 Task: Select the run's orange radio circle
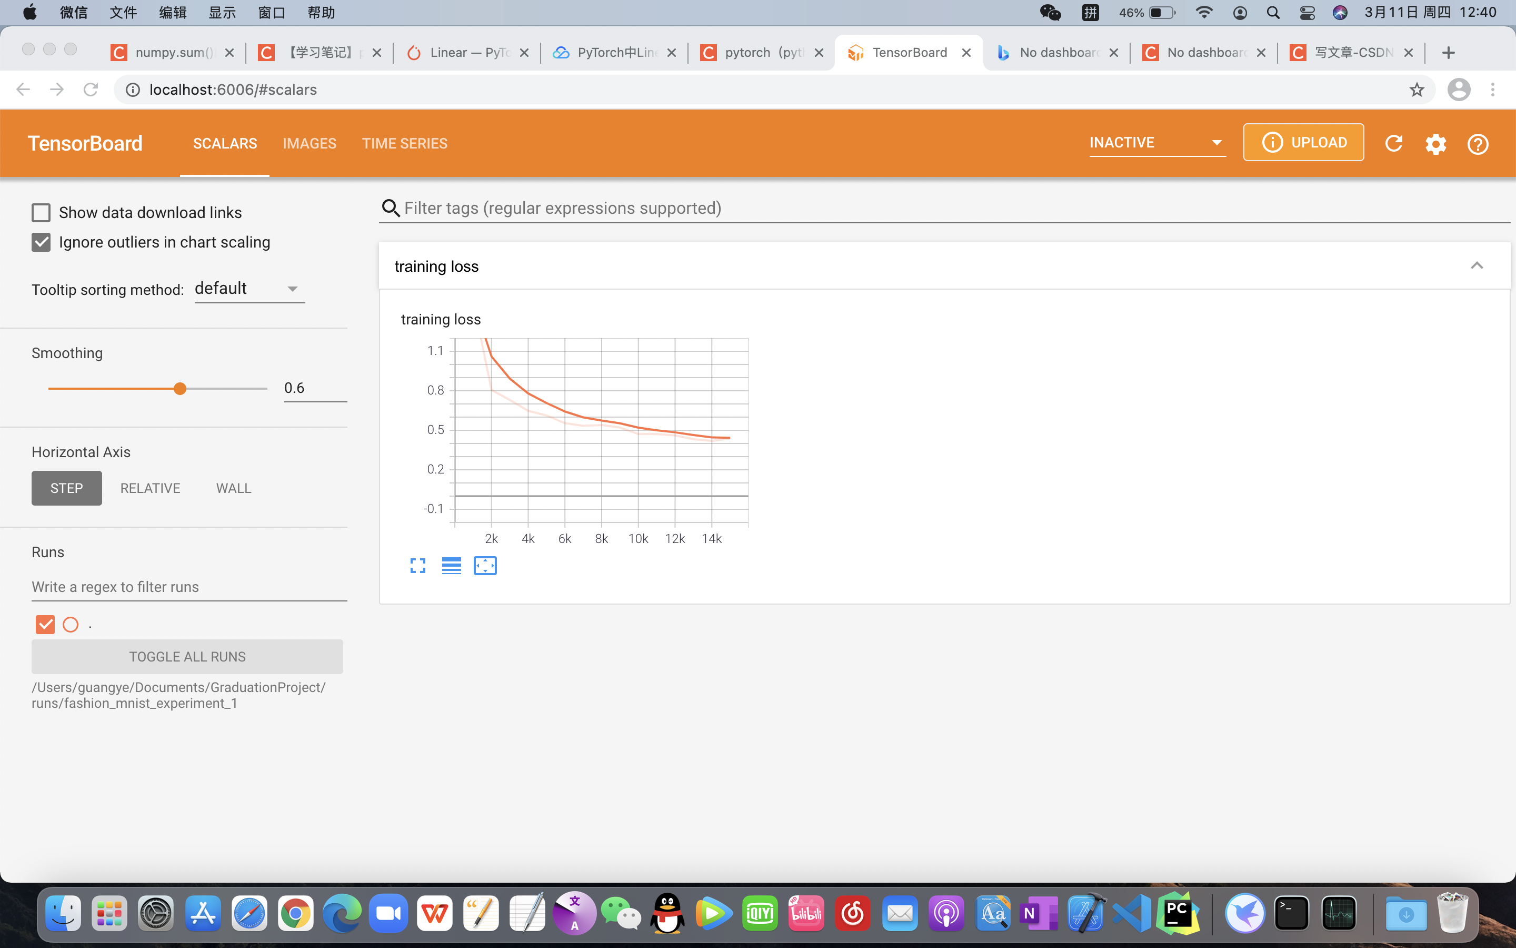click(71, 625)
